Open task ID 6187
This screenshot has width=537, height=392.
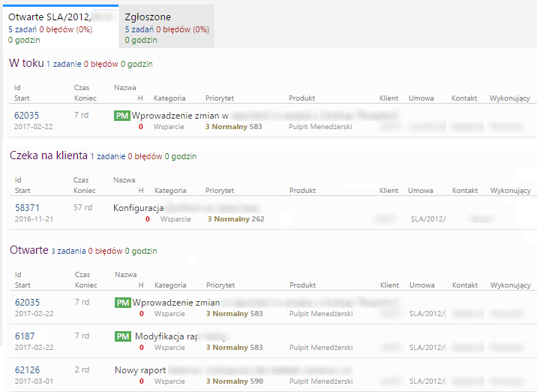24,336
